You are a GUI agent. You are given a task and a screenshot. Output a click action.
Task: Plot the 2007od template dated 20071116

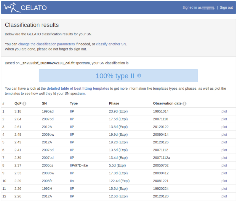click(x=224, y=119)
